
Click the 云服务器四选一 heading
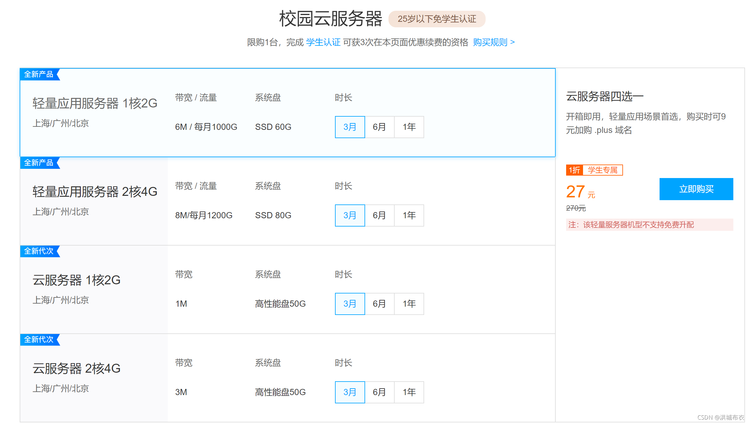coord(605,96)
